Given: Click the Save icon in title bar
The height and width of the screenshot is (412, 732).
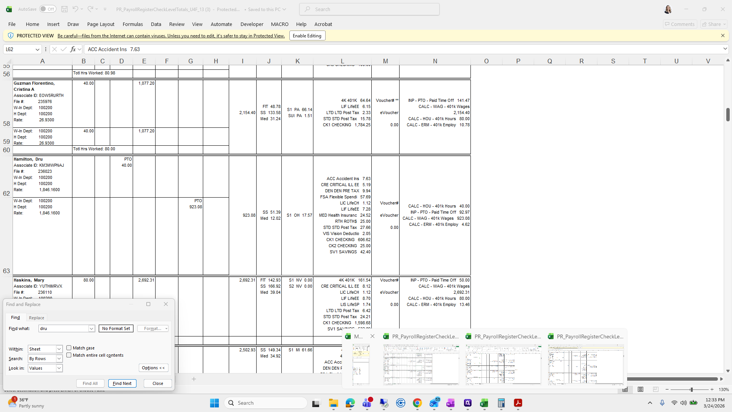Looking at the screenshot, I should pyautogui.click(x=64, y=9).
